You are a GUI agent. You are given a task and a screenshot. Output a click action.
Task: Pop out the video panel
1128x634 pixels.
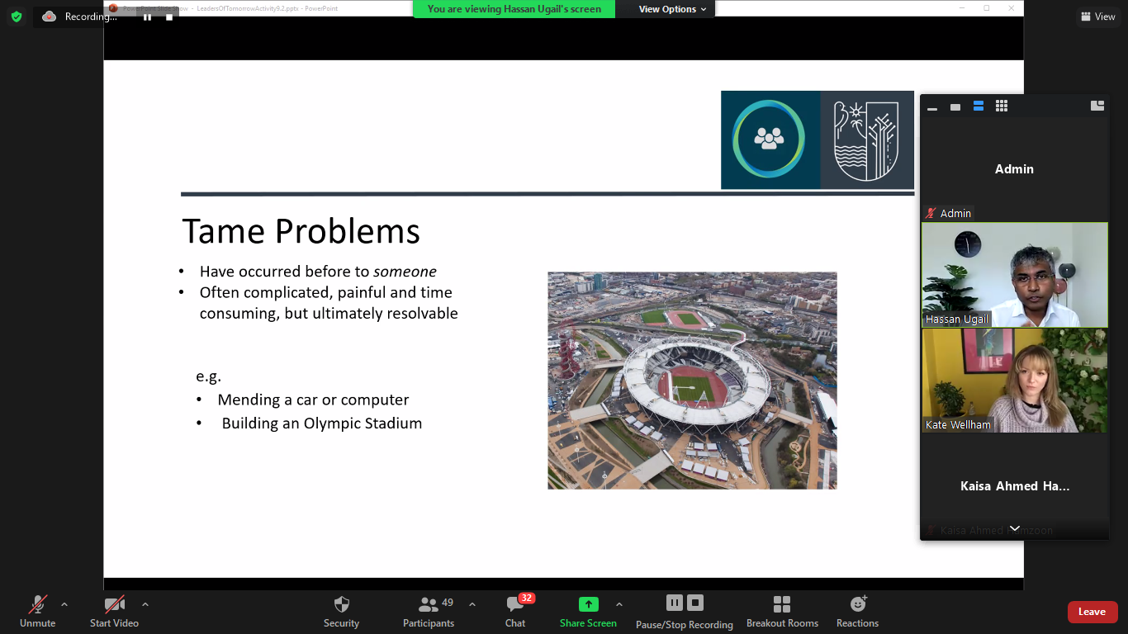coord(1097,106)
